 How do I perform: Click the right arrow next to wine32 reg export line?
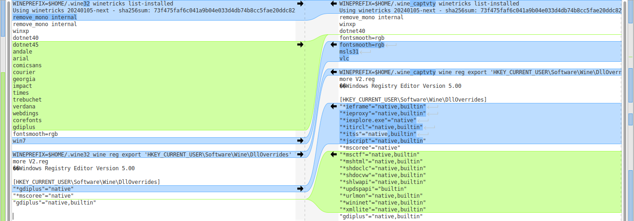[300, 155]
